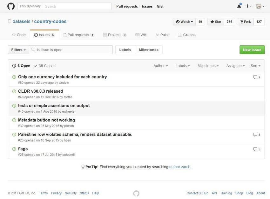
Task: Open the Metadata button not working issue
Action: tap(46, 120)
